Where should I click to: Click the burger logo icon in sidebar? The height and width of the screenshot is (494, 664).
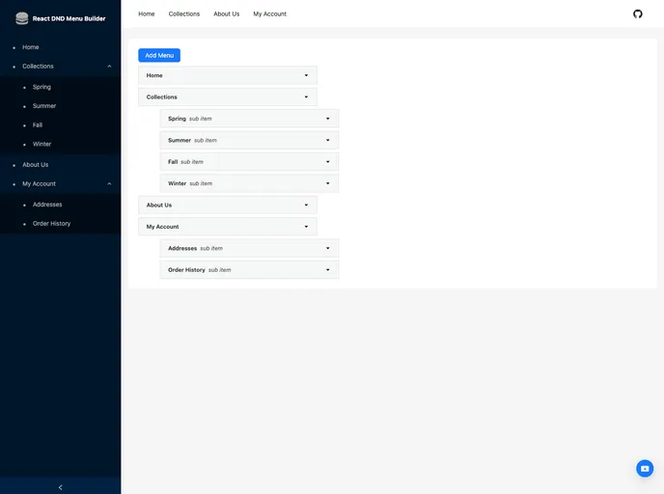(x=21, y=18)
